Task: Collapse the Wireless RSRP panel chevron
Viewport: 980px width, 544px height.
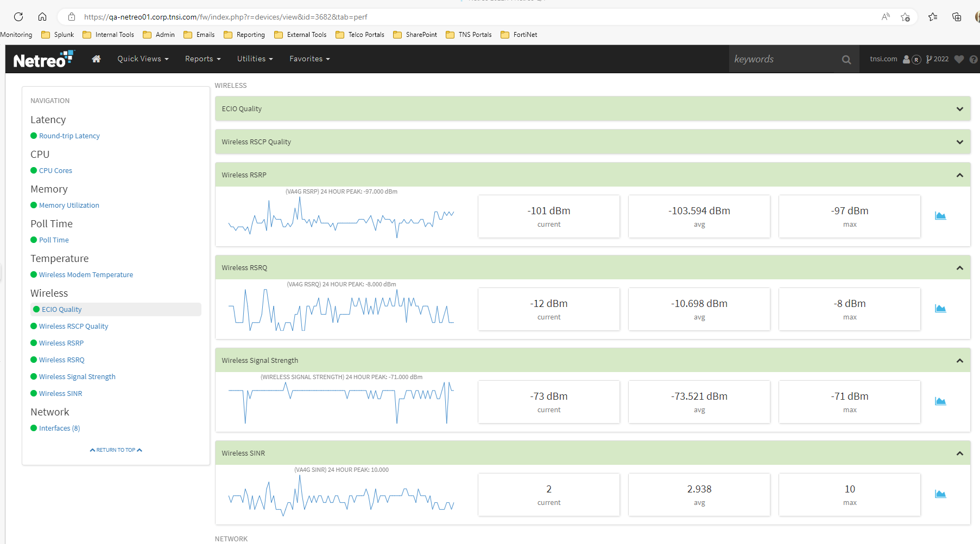Action: click(959, 175)
